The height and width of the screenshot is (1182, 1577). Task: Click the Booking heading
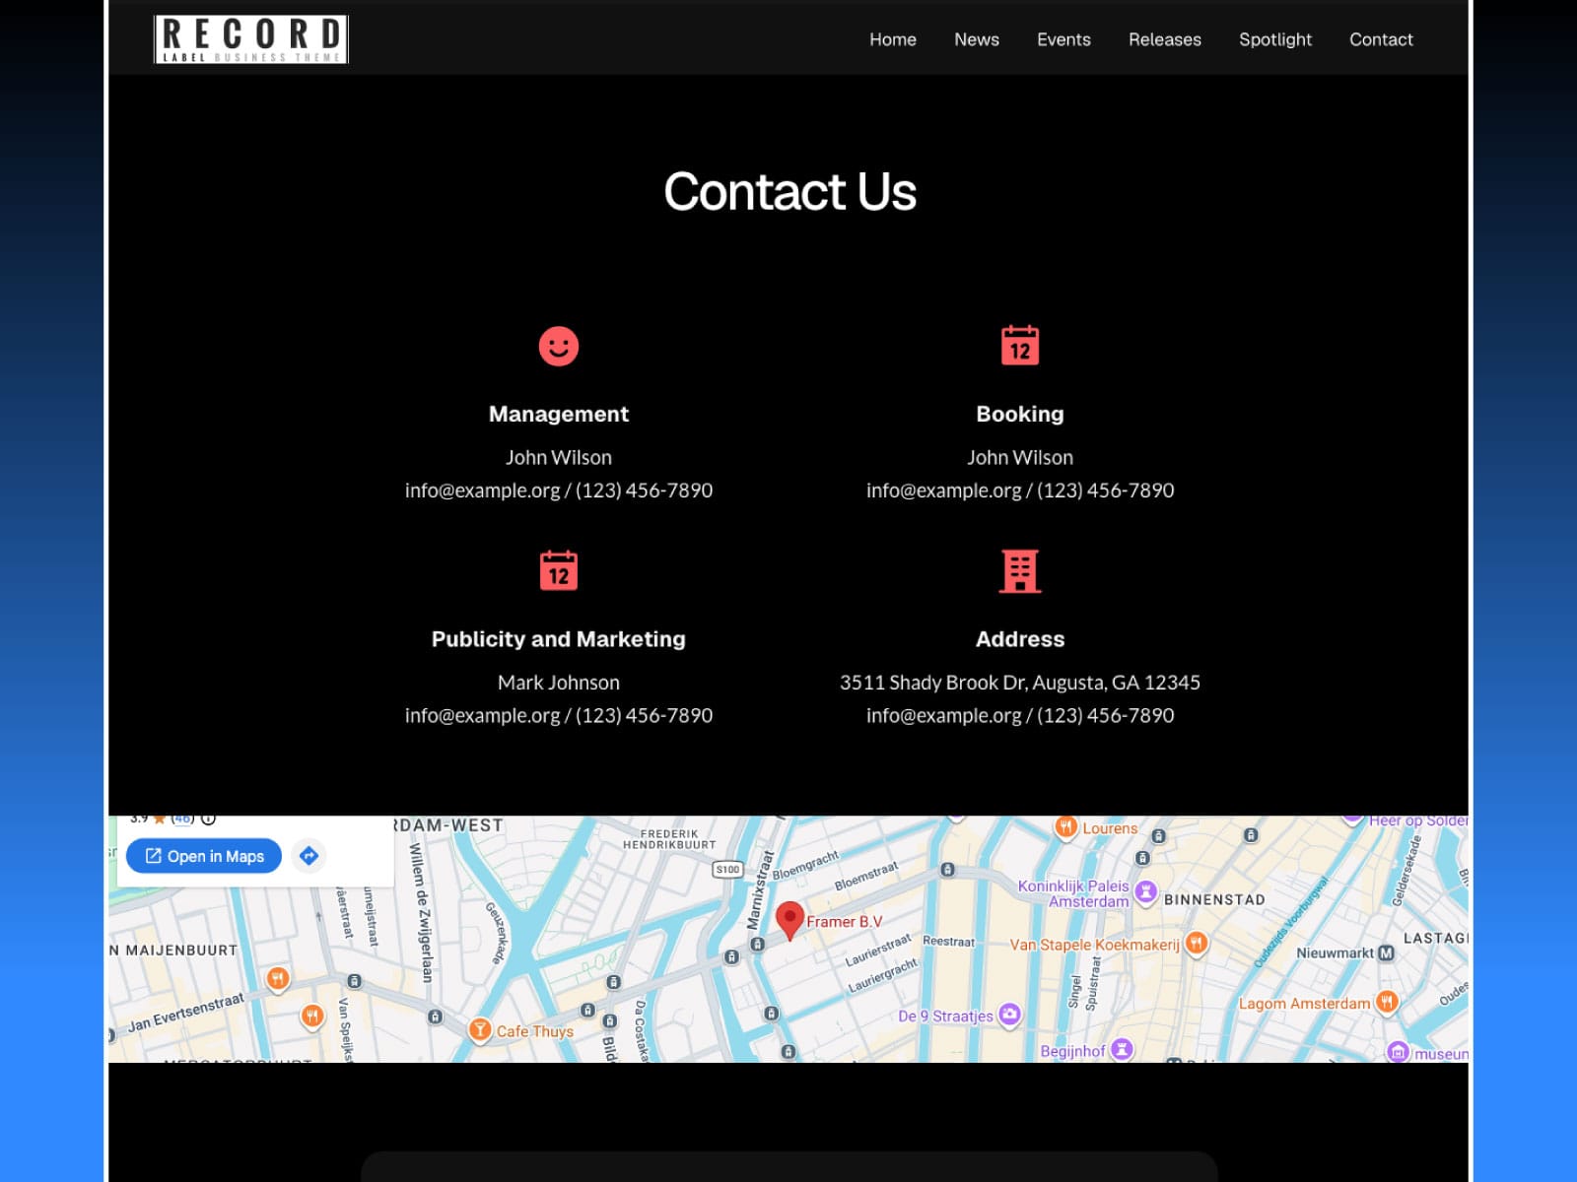pos(1020,414)
